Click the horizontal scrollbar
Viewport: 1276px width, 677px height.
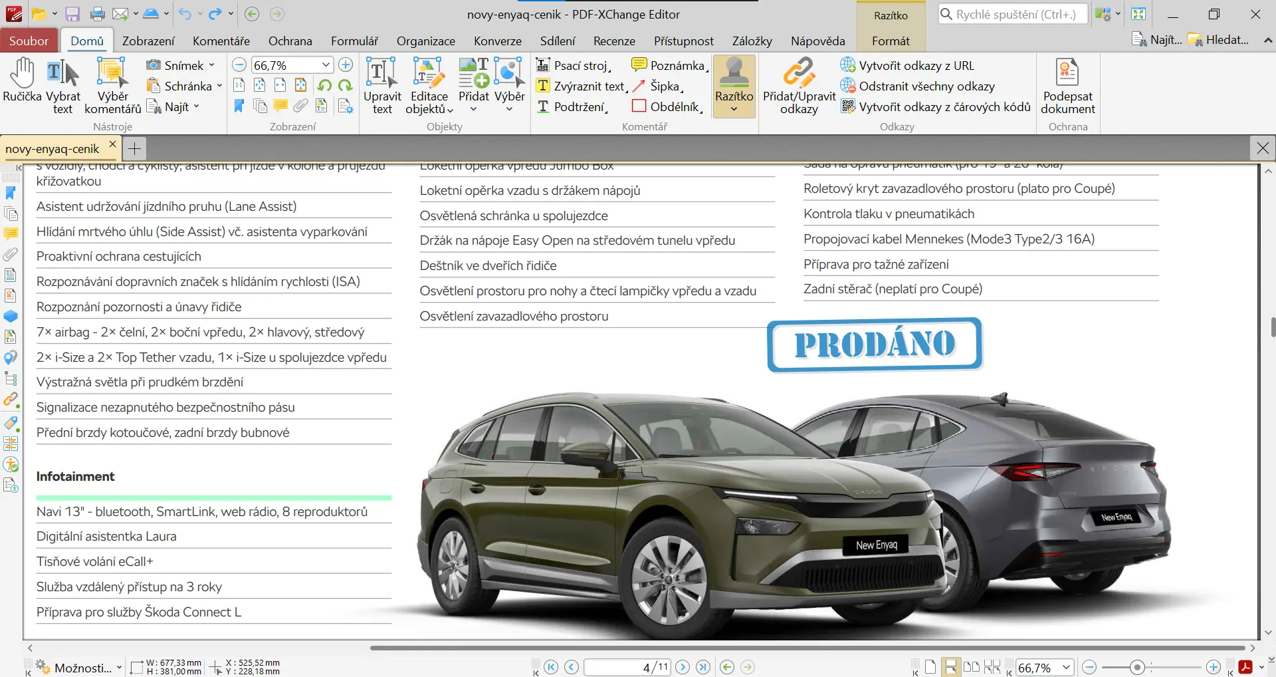807,648
